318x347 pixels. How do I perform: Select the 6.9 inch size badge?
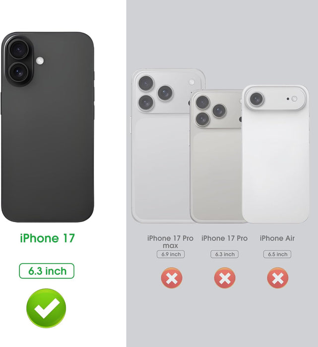(171, 254)
